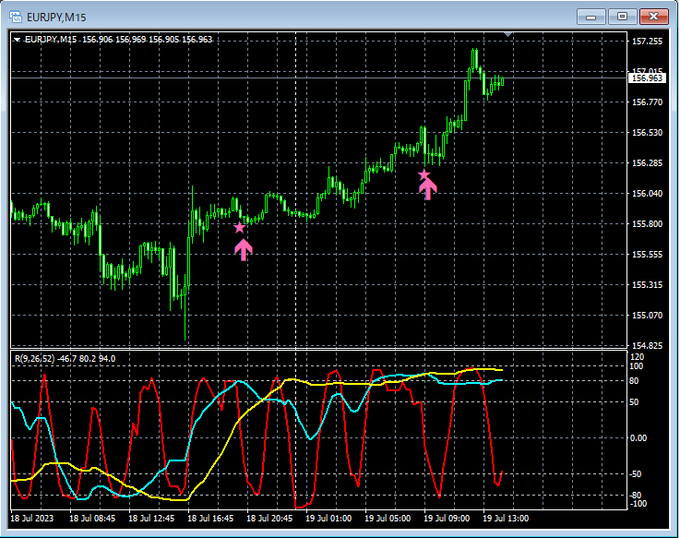Image resolution: width=680 pixels, height=538 pixels.
Task: Click the 155.070 price scale label
Action: 647,315
